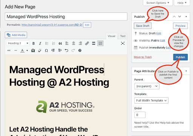Switch to the Text editor tab
Viewport: 193px width, 136px height.
click(x=123, y=36)
